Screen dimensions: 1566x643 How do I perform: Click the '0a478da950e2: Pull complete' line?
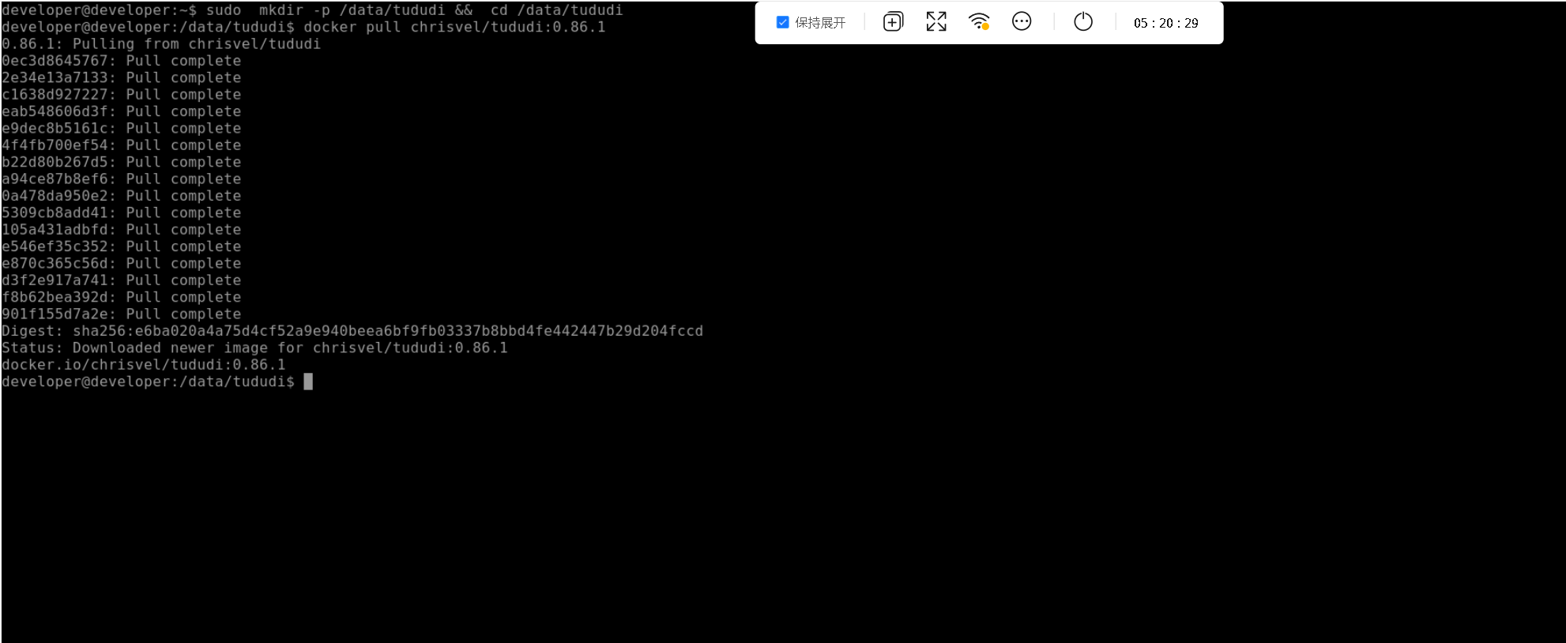click(x=122, y=196)
